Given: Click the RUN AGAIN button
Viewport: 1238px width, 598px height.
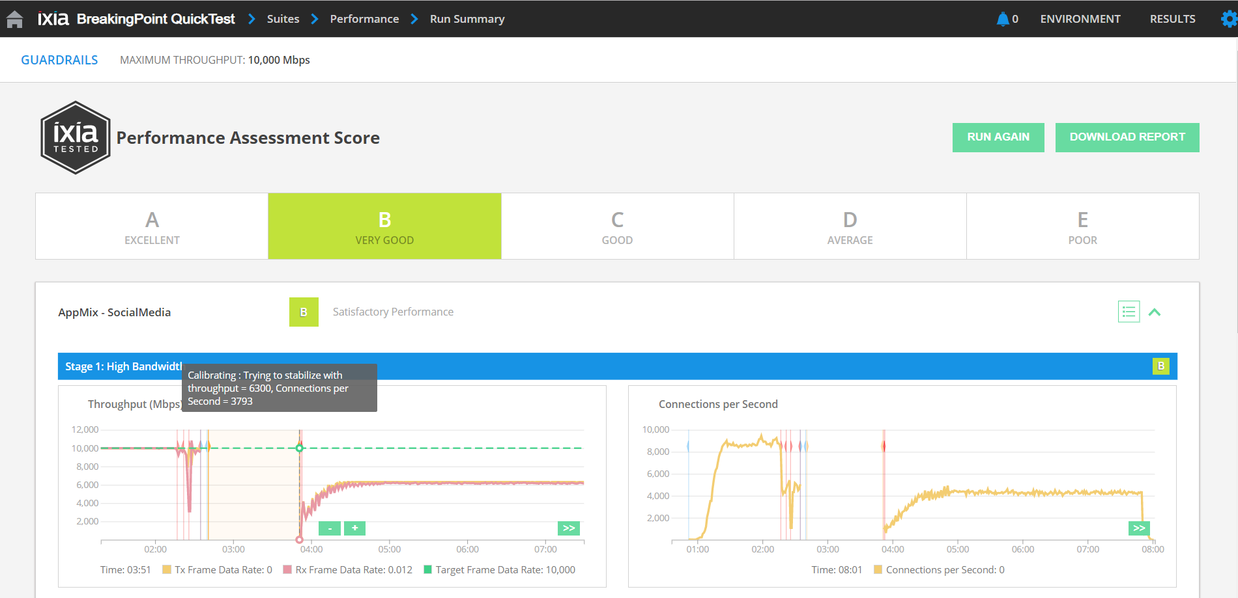Looking at the screenshot, I should pos(998,137).
